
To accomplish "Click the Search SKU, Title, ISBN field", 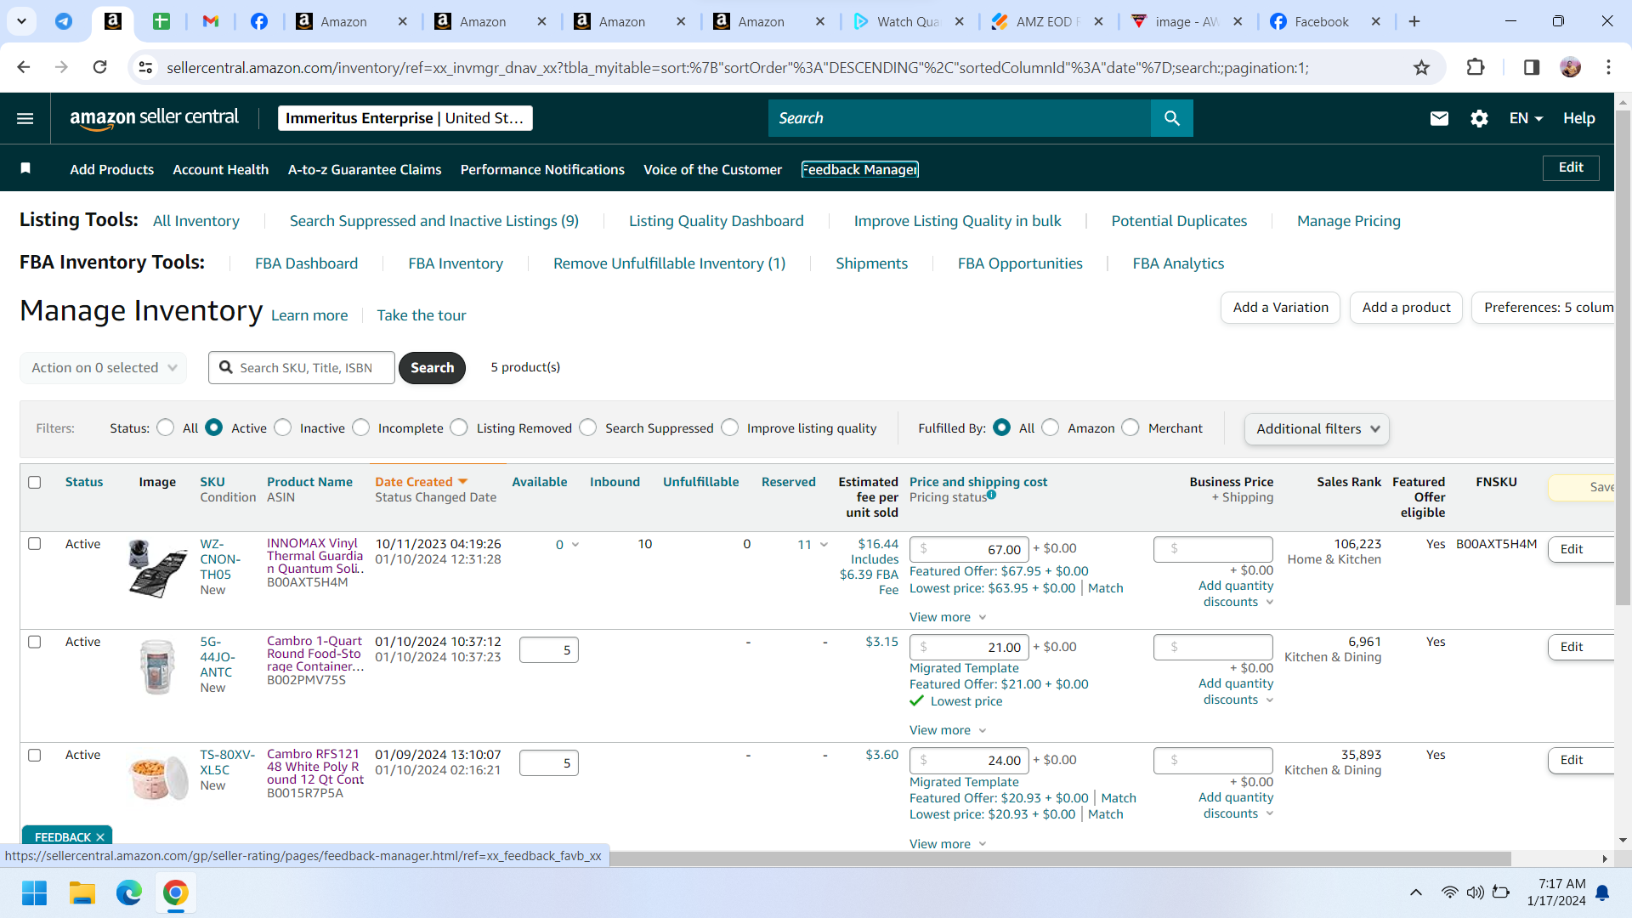I will tap(302, 368).
